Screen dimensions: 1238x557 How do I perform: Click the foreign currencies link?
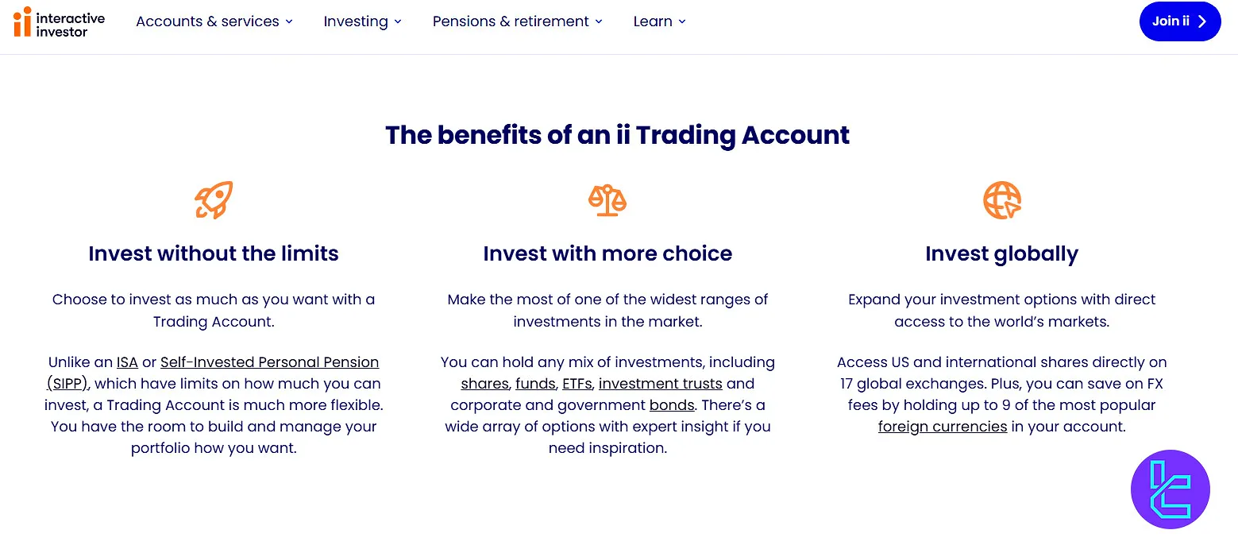click(943, 426)
